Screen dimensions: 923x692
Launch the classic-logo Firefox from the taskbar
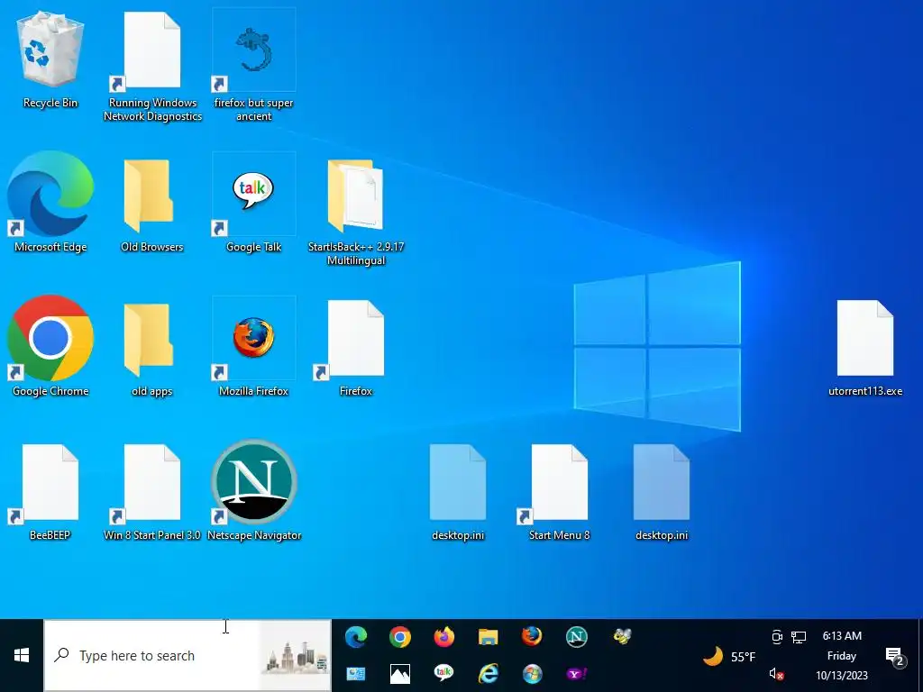click(532, 636)
